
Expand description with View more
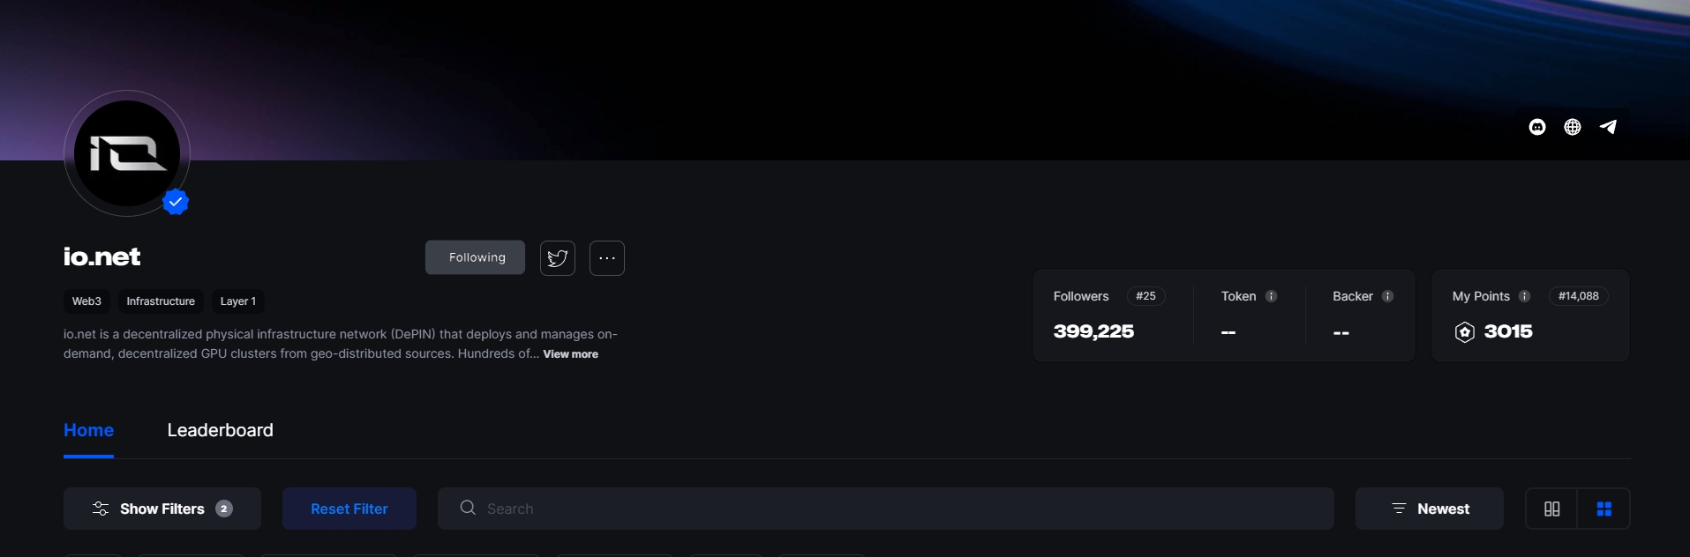[x=571, y=354]
